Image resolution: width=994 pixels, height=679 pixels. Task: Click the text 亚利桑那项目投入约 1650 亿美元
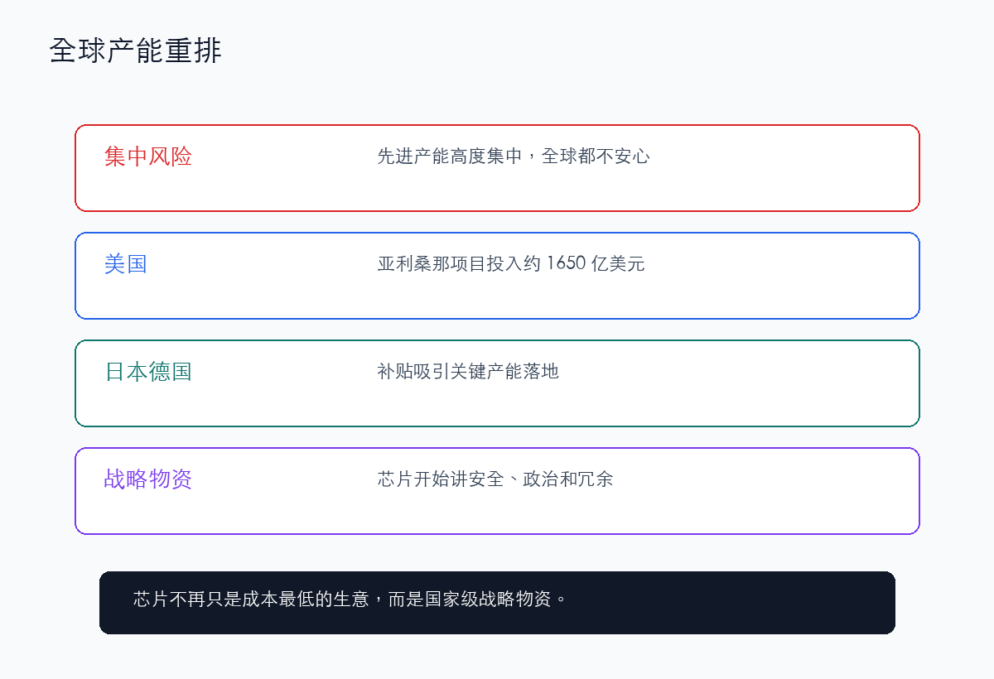pos(511,263)
